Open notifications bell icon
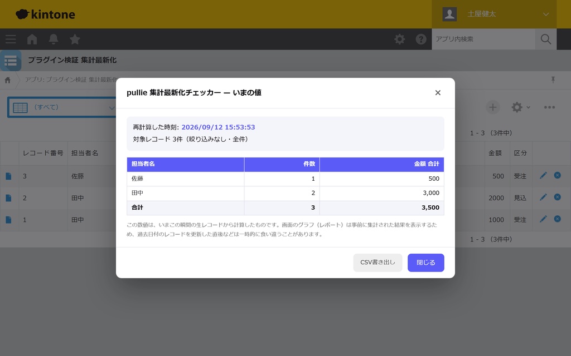 click(54, 39)
